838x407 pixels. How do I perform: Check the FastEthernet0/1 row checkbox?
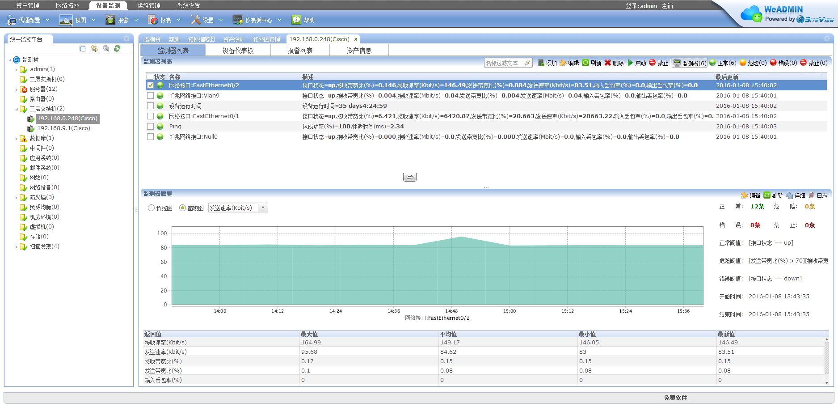(150, 116)
